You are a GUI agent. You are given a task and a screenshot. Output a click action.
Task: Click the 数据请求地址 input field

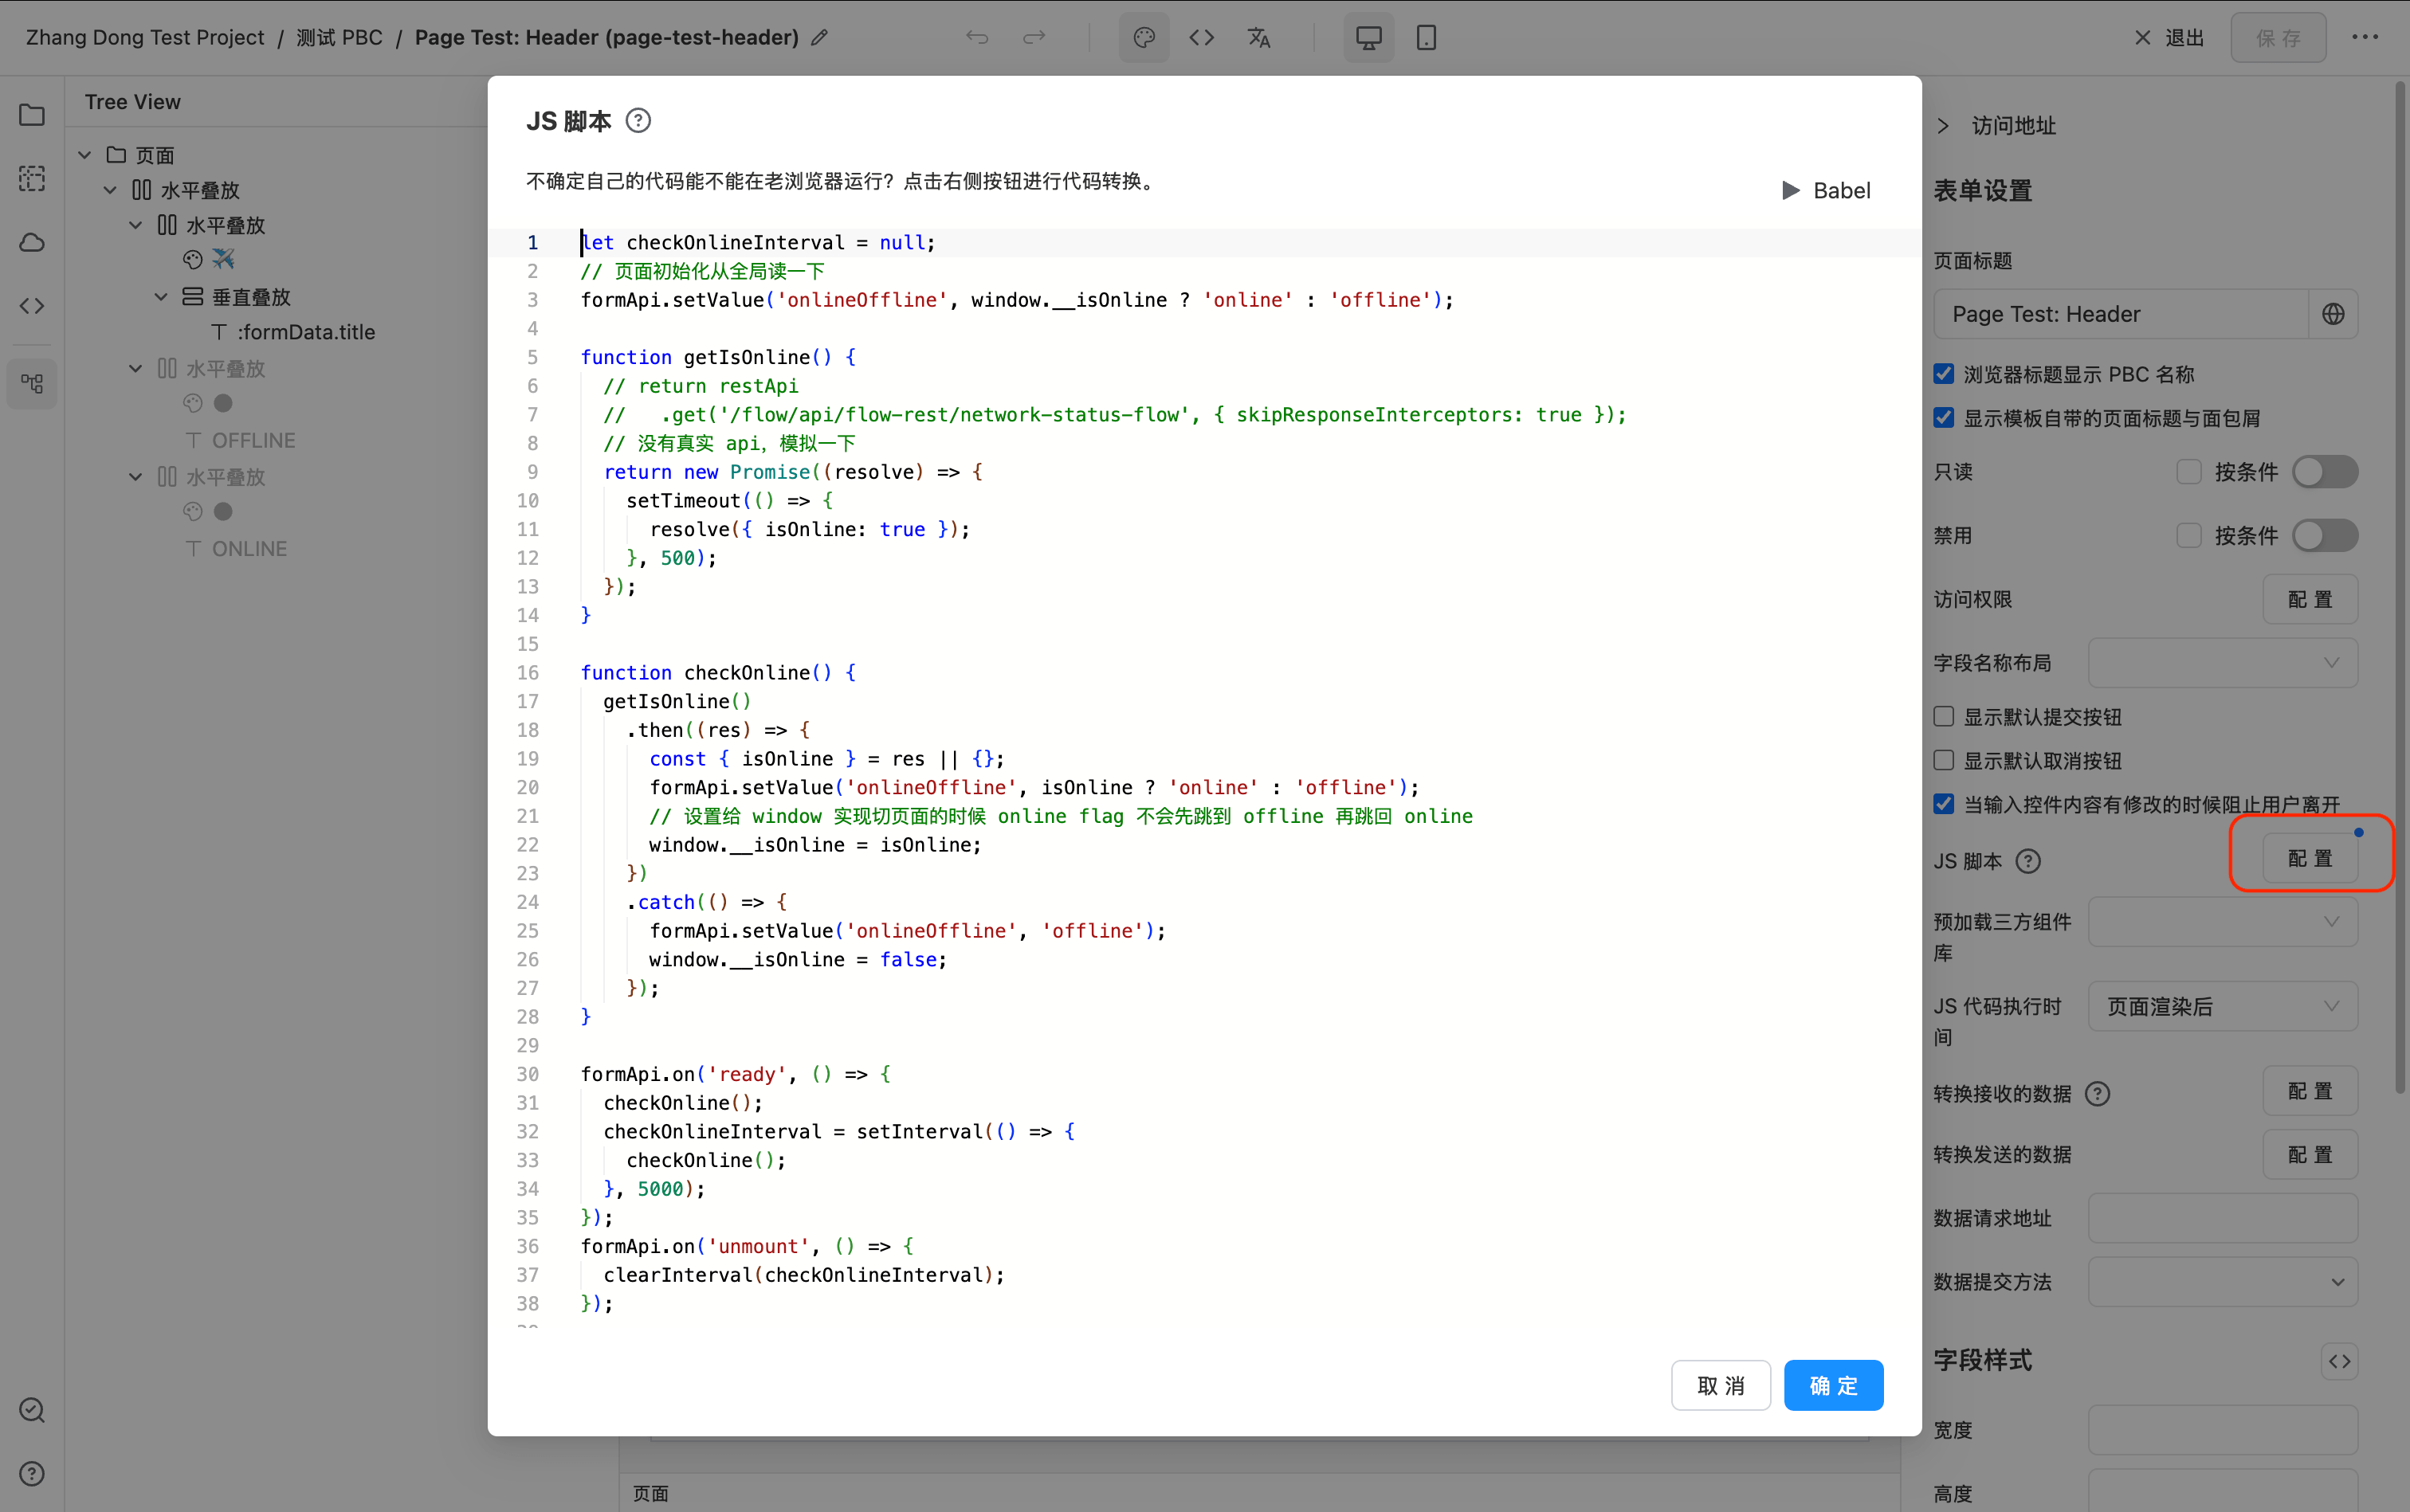[2222, 1218]
